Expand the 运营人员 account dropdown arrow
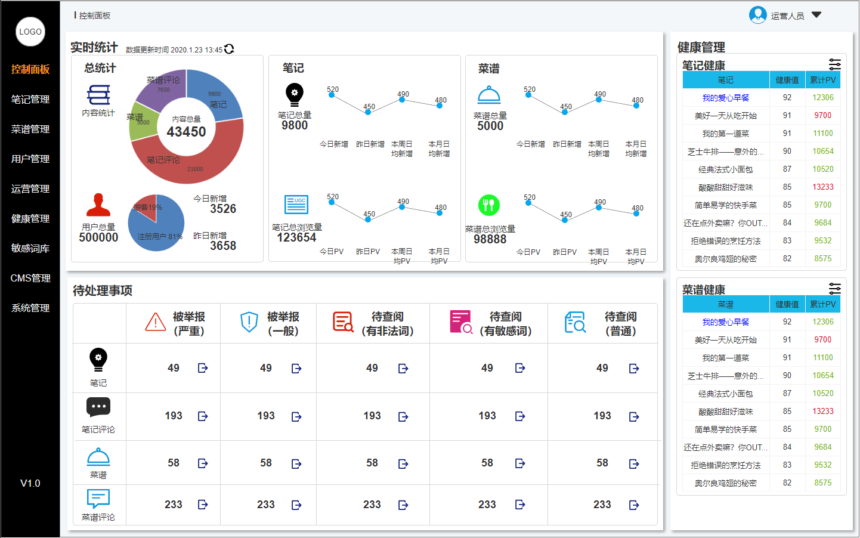860x538 pixels. 816,15
